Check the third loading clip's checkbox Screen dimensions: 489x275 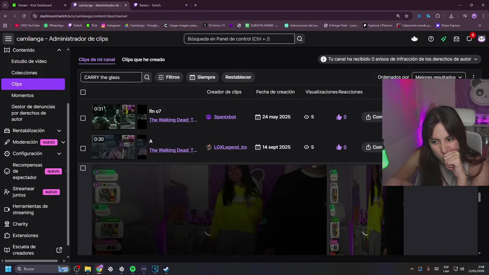click(x=83, y=168)
